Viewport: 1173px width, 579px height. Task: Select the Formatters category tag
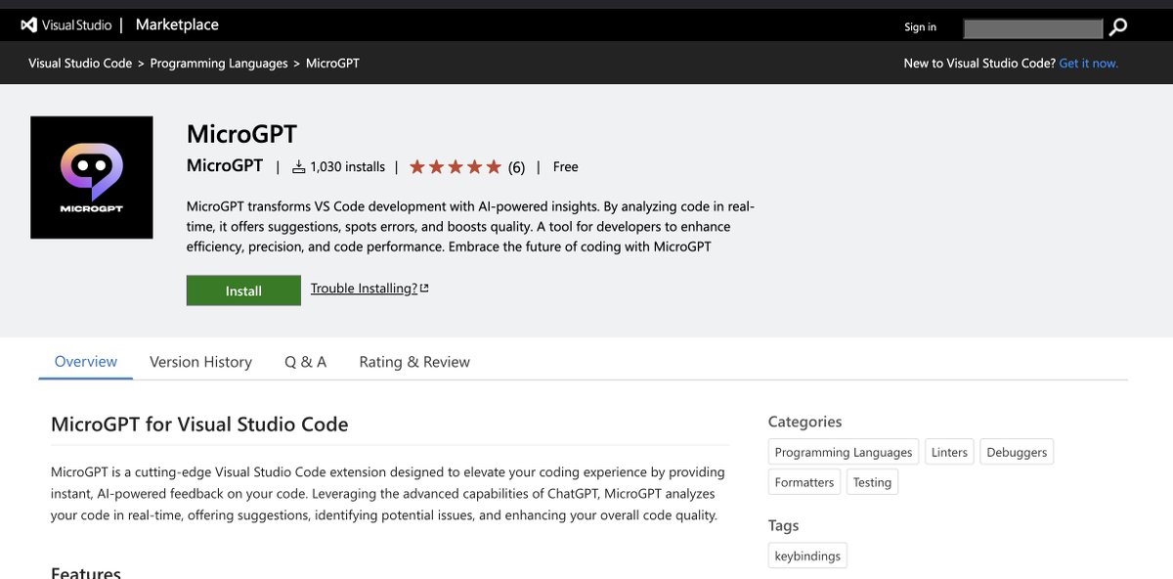click(x=804, y=482)
